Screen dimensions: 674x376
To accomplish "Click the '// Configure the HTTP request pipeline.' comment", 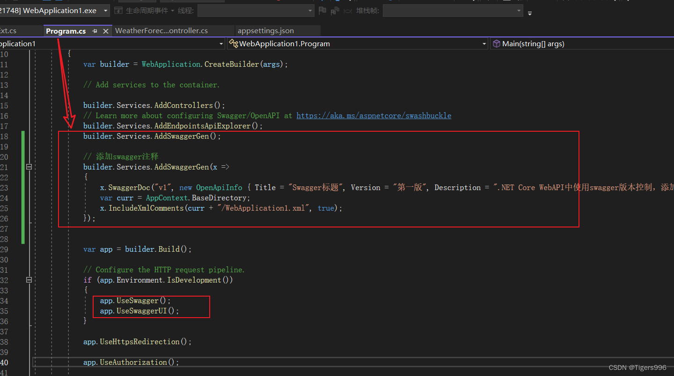I will (x=164, y=270).
